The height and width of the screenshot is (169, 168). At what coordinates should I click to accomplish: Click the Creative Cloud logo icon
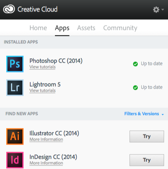pos(9,9)
